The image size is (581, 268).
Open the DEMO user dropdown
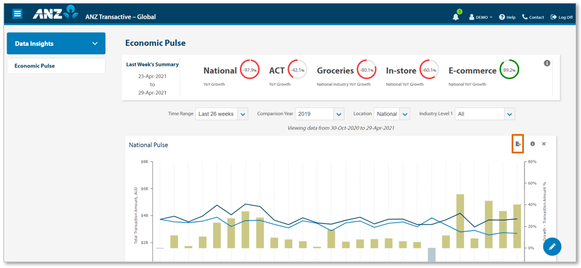481,17
